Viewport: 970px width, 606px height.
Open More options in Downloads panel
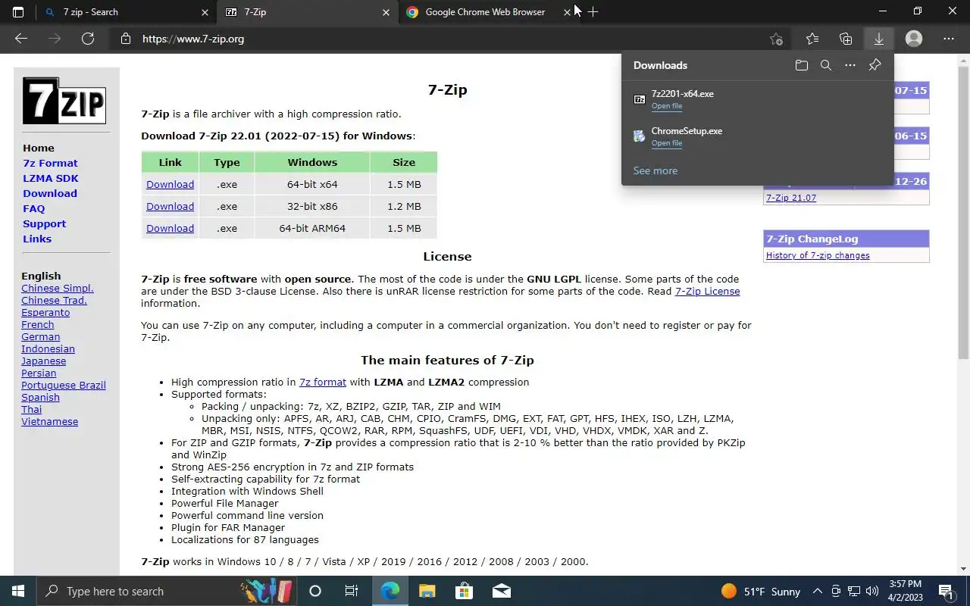pyautogui.click(x=850, y=65)
